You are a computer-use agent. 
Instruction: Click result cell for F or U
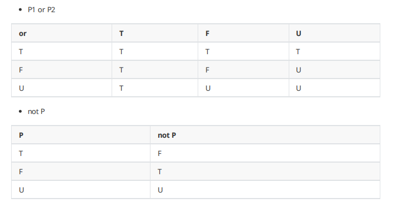pos(334,70)
